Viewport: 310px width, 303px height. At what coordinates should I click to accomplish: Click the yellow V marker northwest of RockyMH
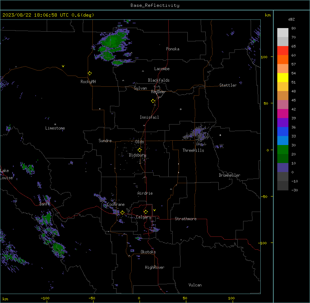point(63,66)
